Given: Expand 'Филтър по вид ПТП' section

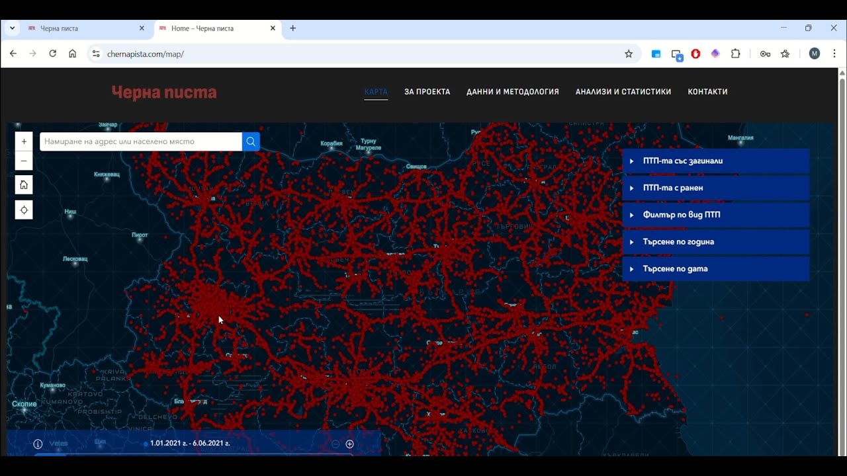Looking at the screenshot, I should 715,215.
